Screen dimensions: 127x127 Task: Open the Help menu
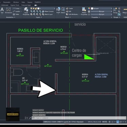pyautogui.click(x=23, y=2)
